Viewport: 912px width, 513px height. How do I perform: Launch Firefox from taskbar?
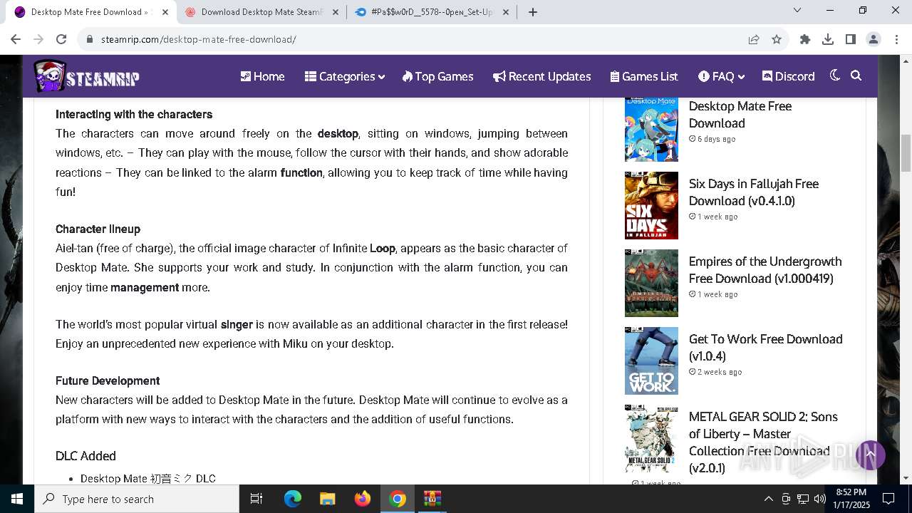pyautogui.click(x=362, y=499)
